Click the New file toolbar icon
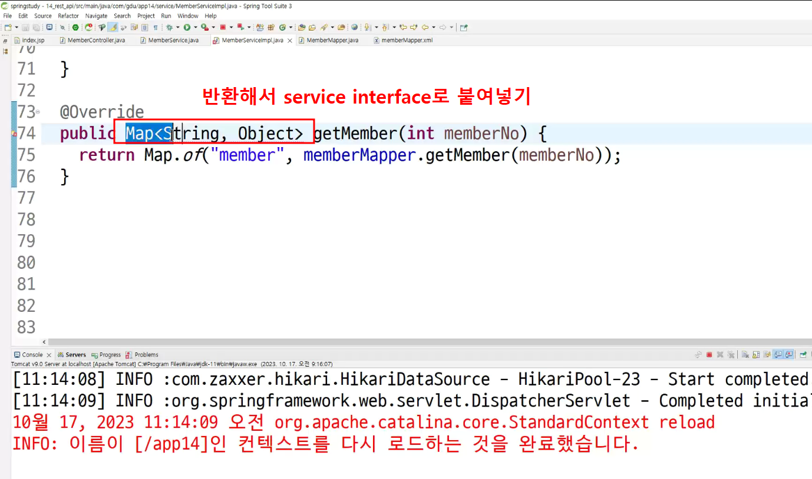This screenshot has width=812, height=479. (x=8, y=27)
